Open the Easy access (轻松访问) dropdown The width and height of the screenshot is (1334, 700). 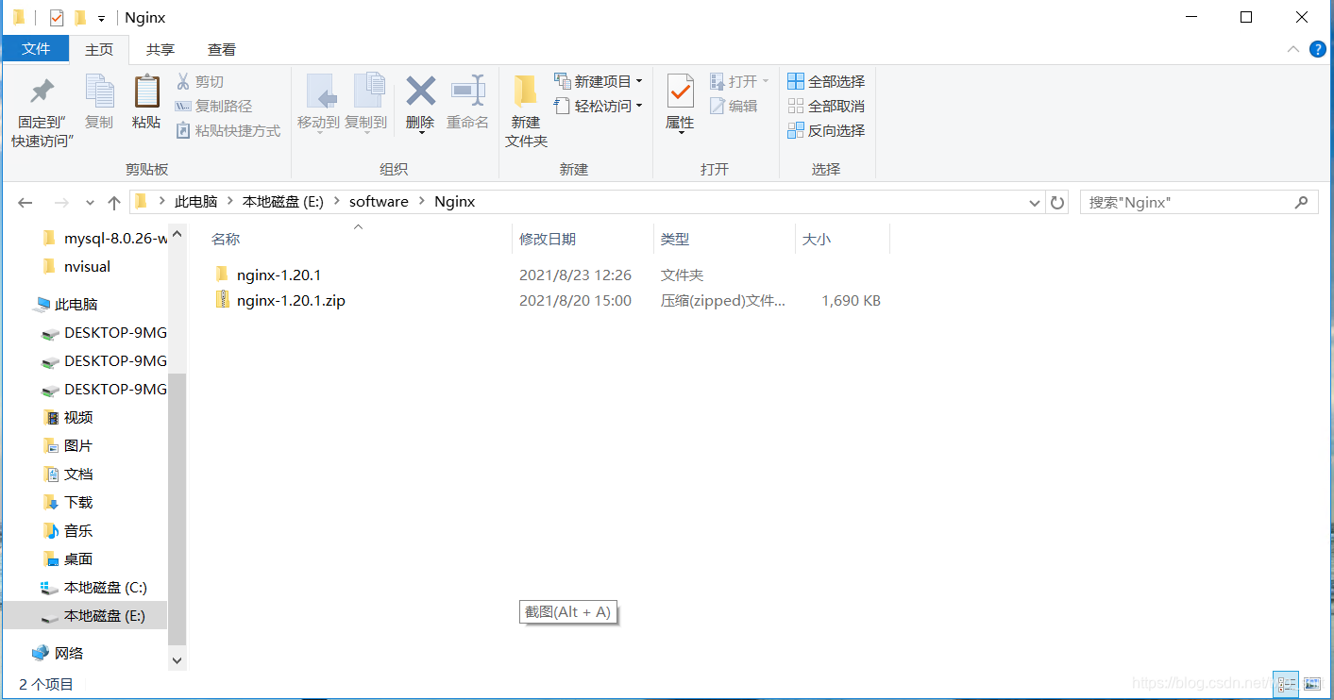click(599, 107)
